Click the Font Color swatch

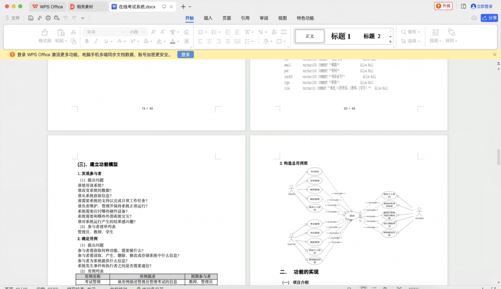point(172,41)
